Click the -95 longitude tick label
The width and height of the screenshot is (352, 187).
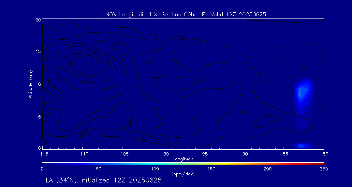(x=203, y=154)
